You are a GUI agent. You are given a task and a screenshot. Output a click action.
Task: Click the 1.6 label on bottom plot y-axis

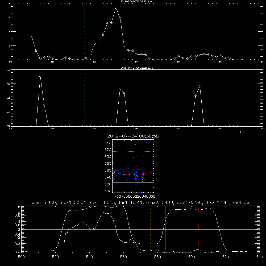coord(18,207)
